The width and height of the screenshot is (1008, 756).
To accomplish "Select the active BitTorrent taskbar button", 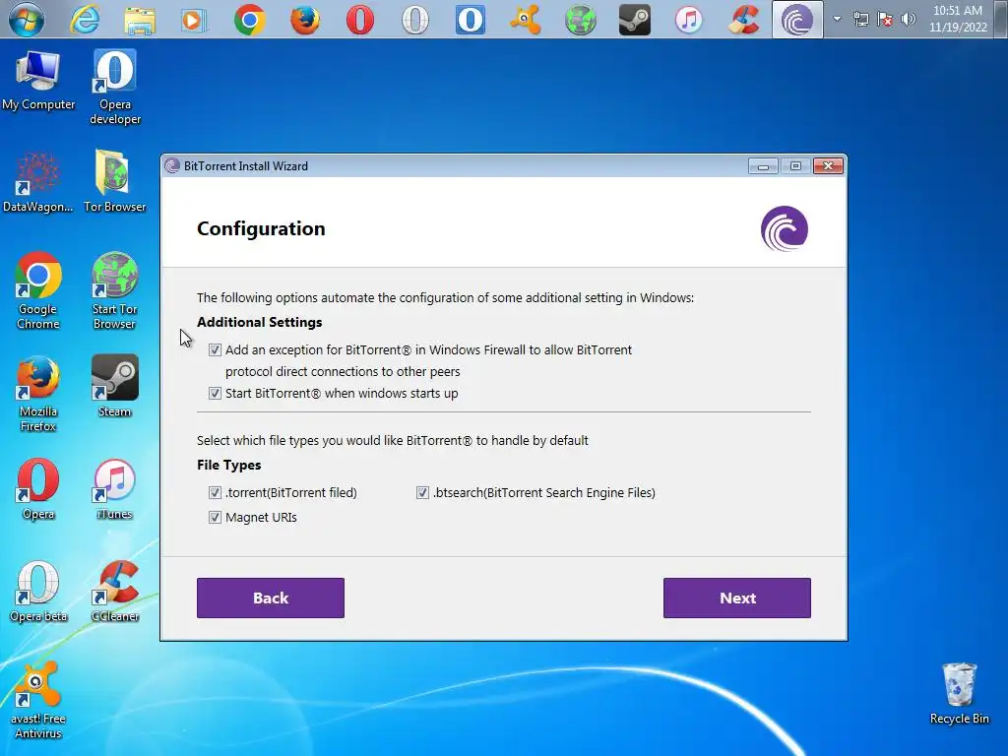I will pos(797,20).
